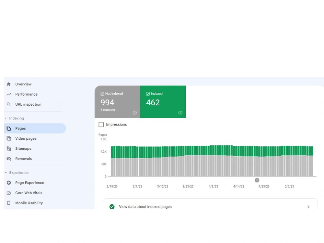
Task: Click the '6 reasons' text
Action: (x=108, y=110)
